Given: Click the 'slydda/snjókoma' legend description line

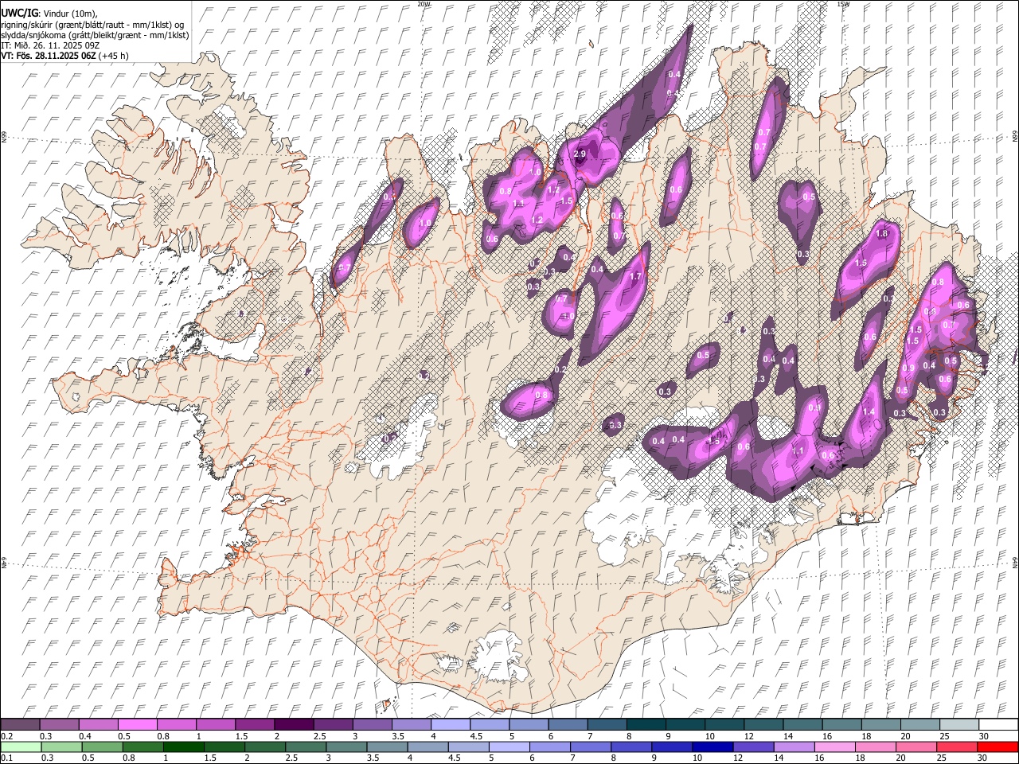Looking at the screenshot, I should pos(95,35).
